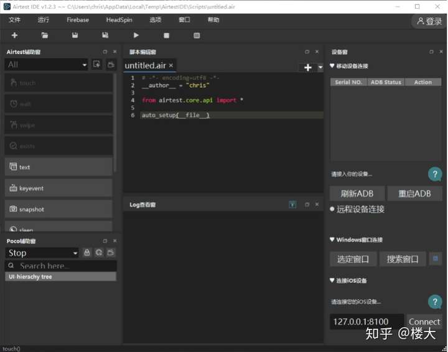Click the restart ADB button (重启ADB)

[414, 193]
